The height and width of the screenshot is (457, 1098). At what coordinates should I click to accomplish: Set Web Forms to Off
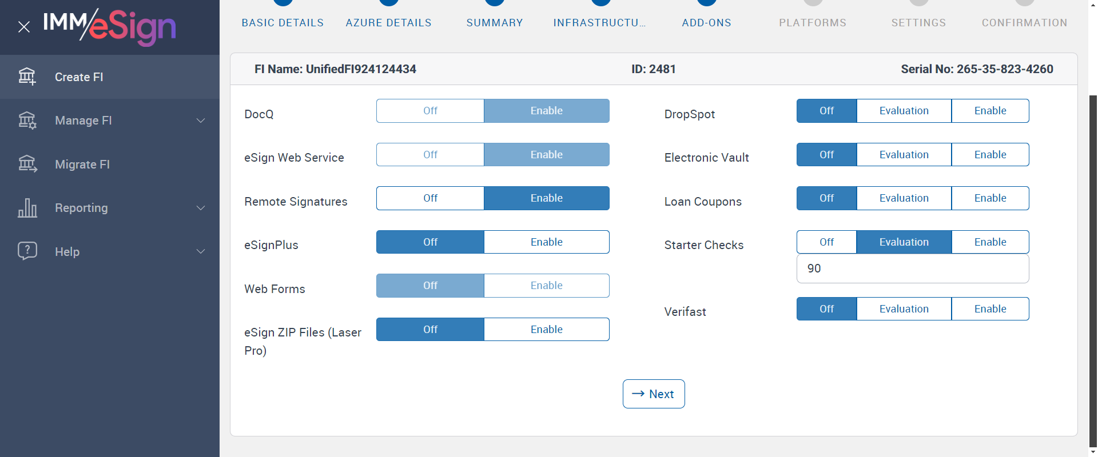click(x=430, y=286)
